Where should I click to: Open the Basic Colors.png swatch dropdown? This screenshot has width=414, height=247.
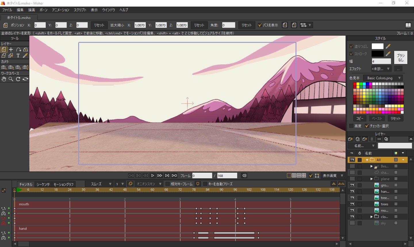[x=383, y=78]
